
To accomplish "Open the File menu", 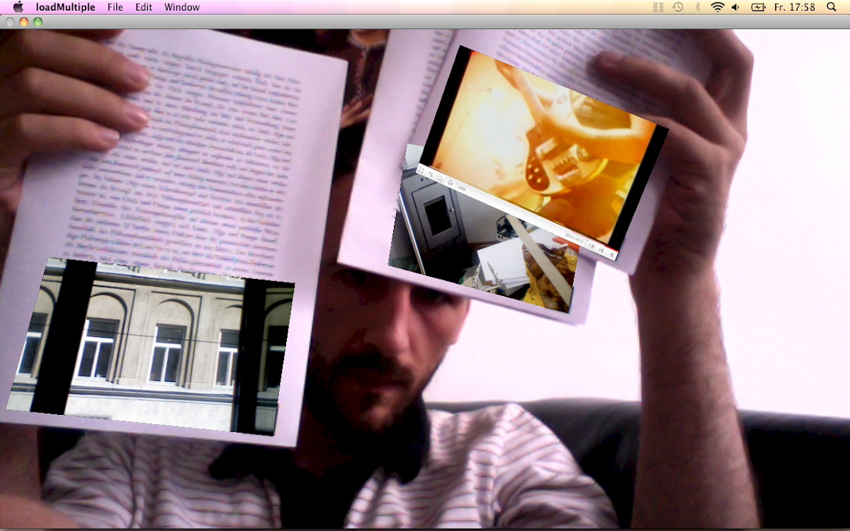I will pyautogui.click(x=115, y=7).
